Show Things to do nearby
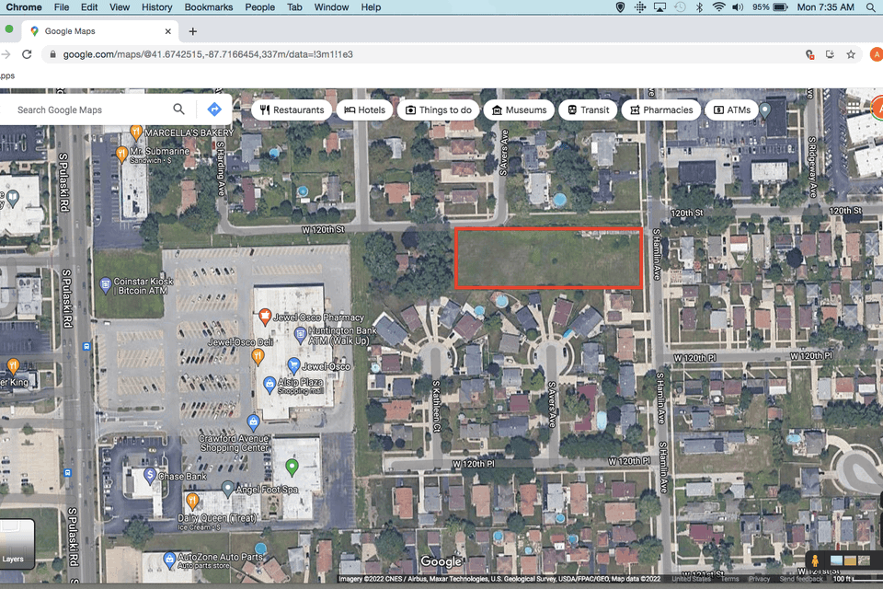 click(439, 110)
